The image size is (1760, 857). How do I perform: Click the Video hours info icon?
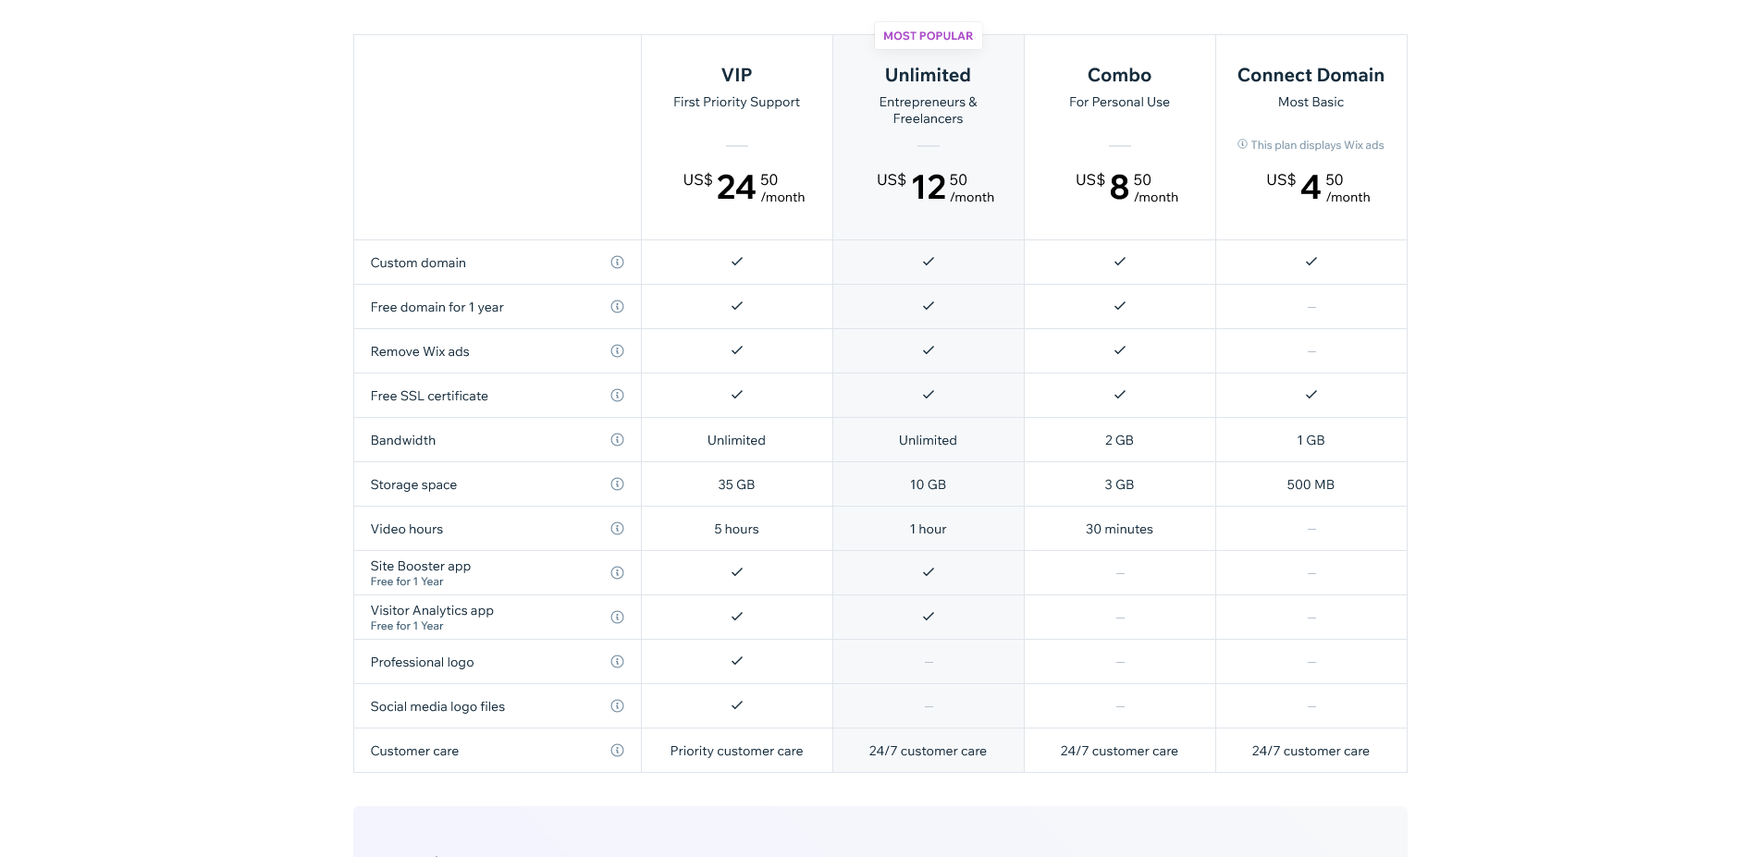[617, 529]
